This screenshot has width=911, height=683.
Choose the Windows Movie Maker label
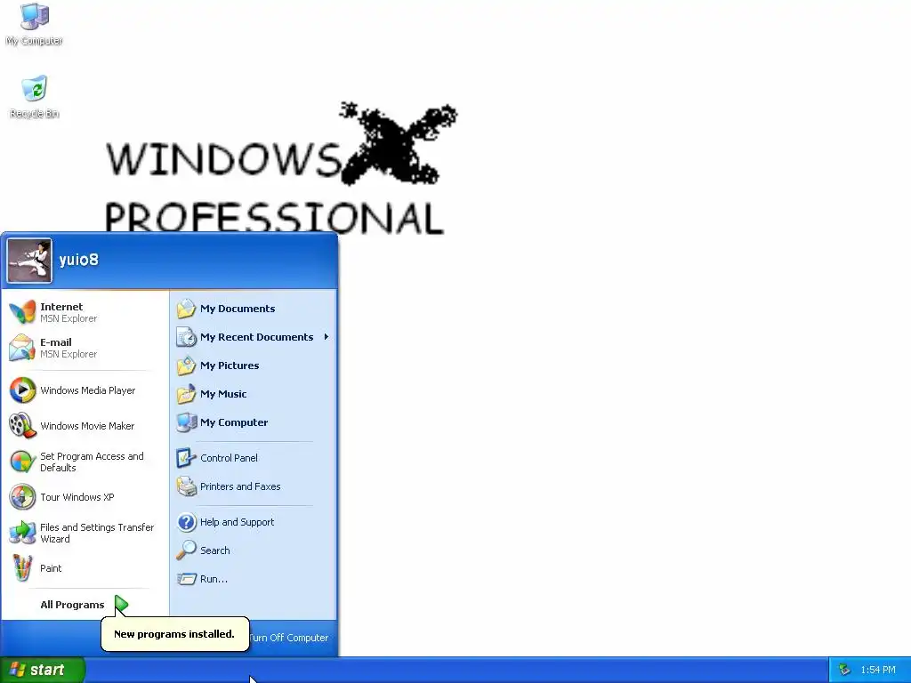[87, 426]
